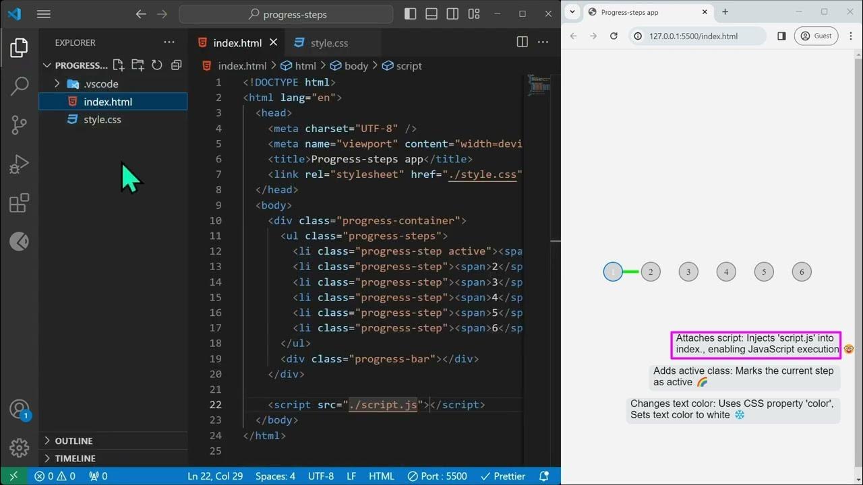863x485 pixels.
Task: Click html breadcrumb segment
Action: (x=298, y=66)
